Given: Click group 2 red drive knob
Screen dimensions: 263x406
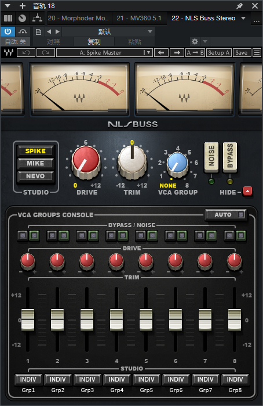Looking at the screenshot, I should click(x=57, y=261).
